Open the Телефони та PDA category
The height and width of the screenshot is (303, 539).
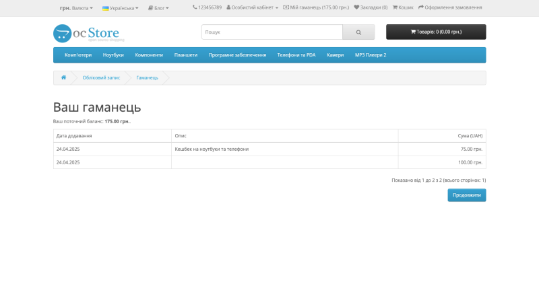(x=296, y=55)
